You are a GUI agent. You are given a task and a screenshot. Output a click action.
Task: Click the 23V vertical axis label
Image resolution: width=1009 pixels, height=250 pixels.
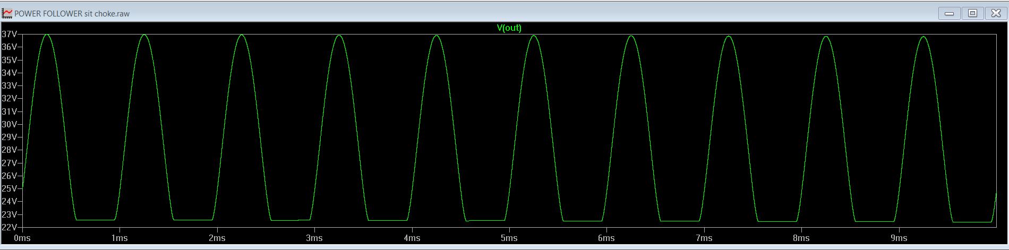coord(10,214)
